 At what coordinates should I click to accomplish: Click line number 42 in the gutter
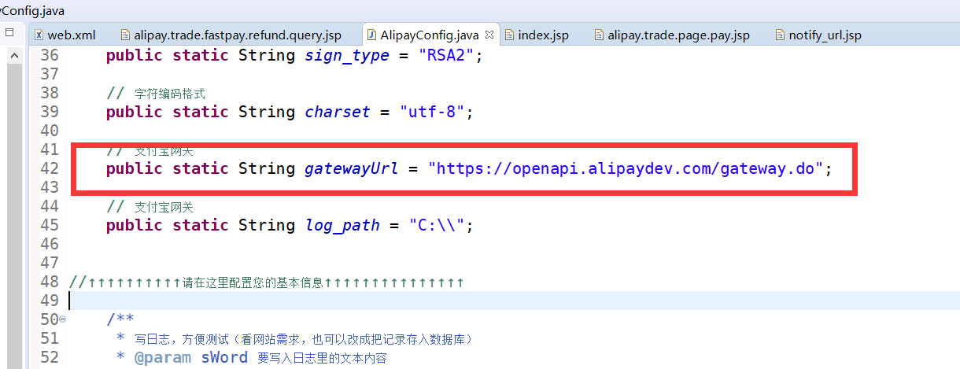[49, 168]
